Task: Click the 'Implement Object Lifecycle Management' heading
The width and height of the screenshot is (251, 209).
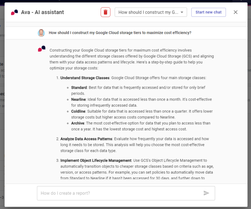Action: (96, 161)
